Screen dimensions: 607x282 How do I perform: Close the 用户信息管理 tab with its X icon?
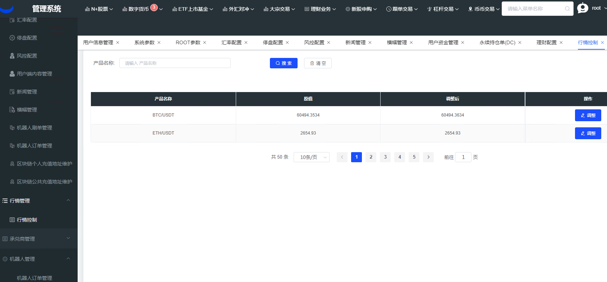[x=118, y=42]
